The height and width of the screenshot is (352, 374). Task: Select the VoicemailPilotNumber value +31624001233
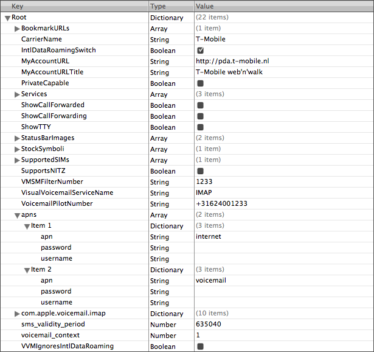click(x=221, y=203)
